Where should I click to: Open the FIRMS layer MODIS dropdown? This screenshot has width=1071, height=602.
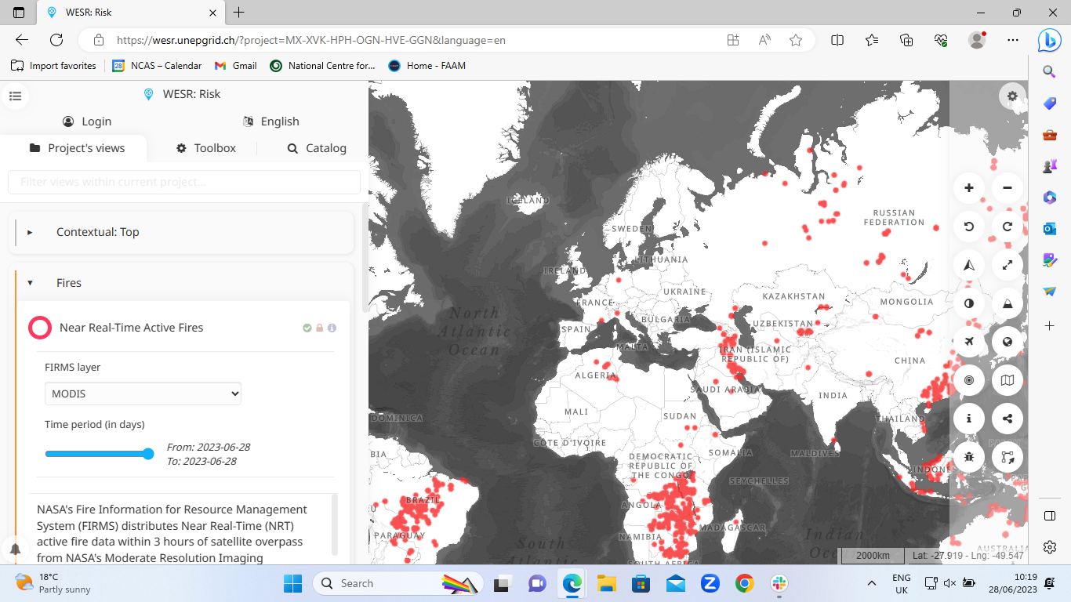(x=143, y=393)
